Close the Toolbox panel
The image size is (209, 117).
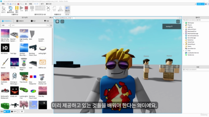tap(52, 18)
